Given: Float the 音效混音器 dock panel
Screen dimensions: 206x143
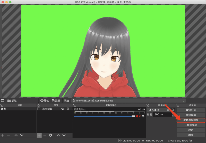Looking at the screenshot, I should (x=75, y=105).
